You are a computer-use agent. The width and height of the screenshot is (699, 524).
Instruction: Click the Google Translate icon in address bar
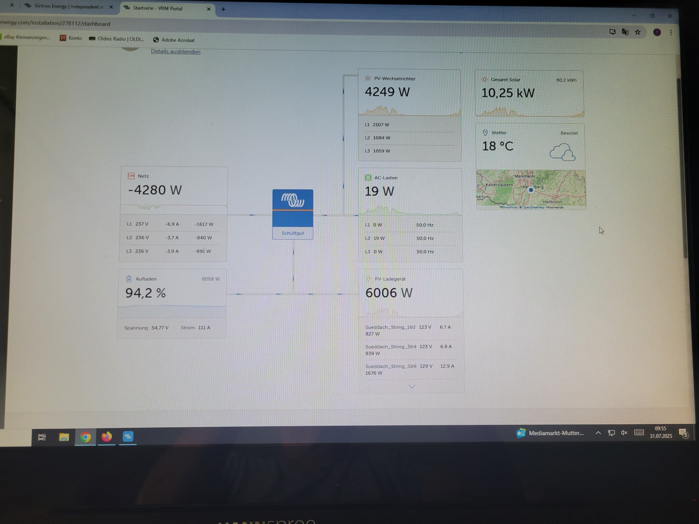pyautogui.click(x=625, y=32)
